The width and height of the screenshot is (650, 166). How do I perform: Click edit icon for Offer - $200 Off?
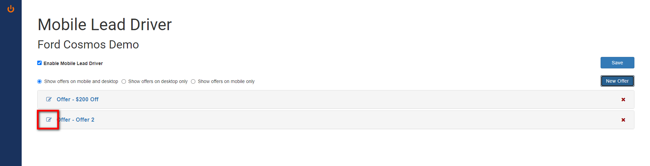[49, 99]
